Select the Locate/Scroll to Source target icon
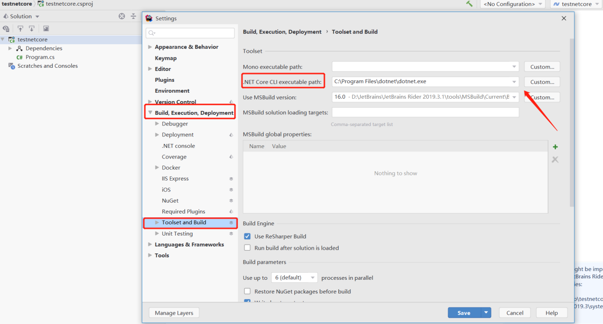 [x=122, y=16]
